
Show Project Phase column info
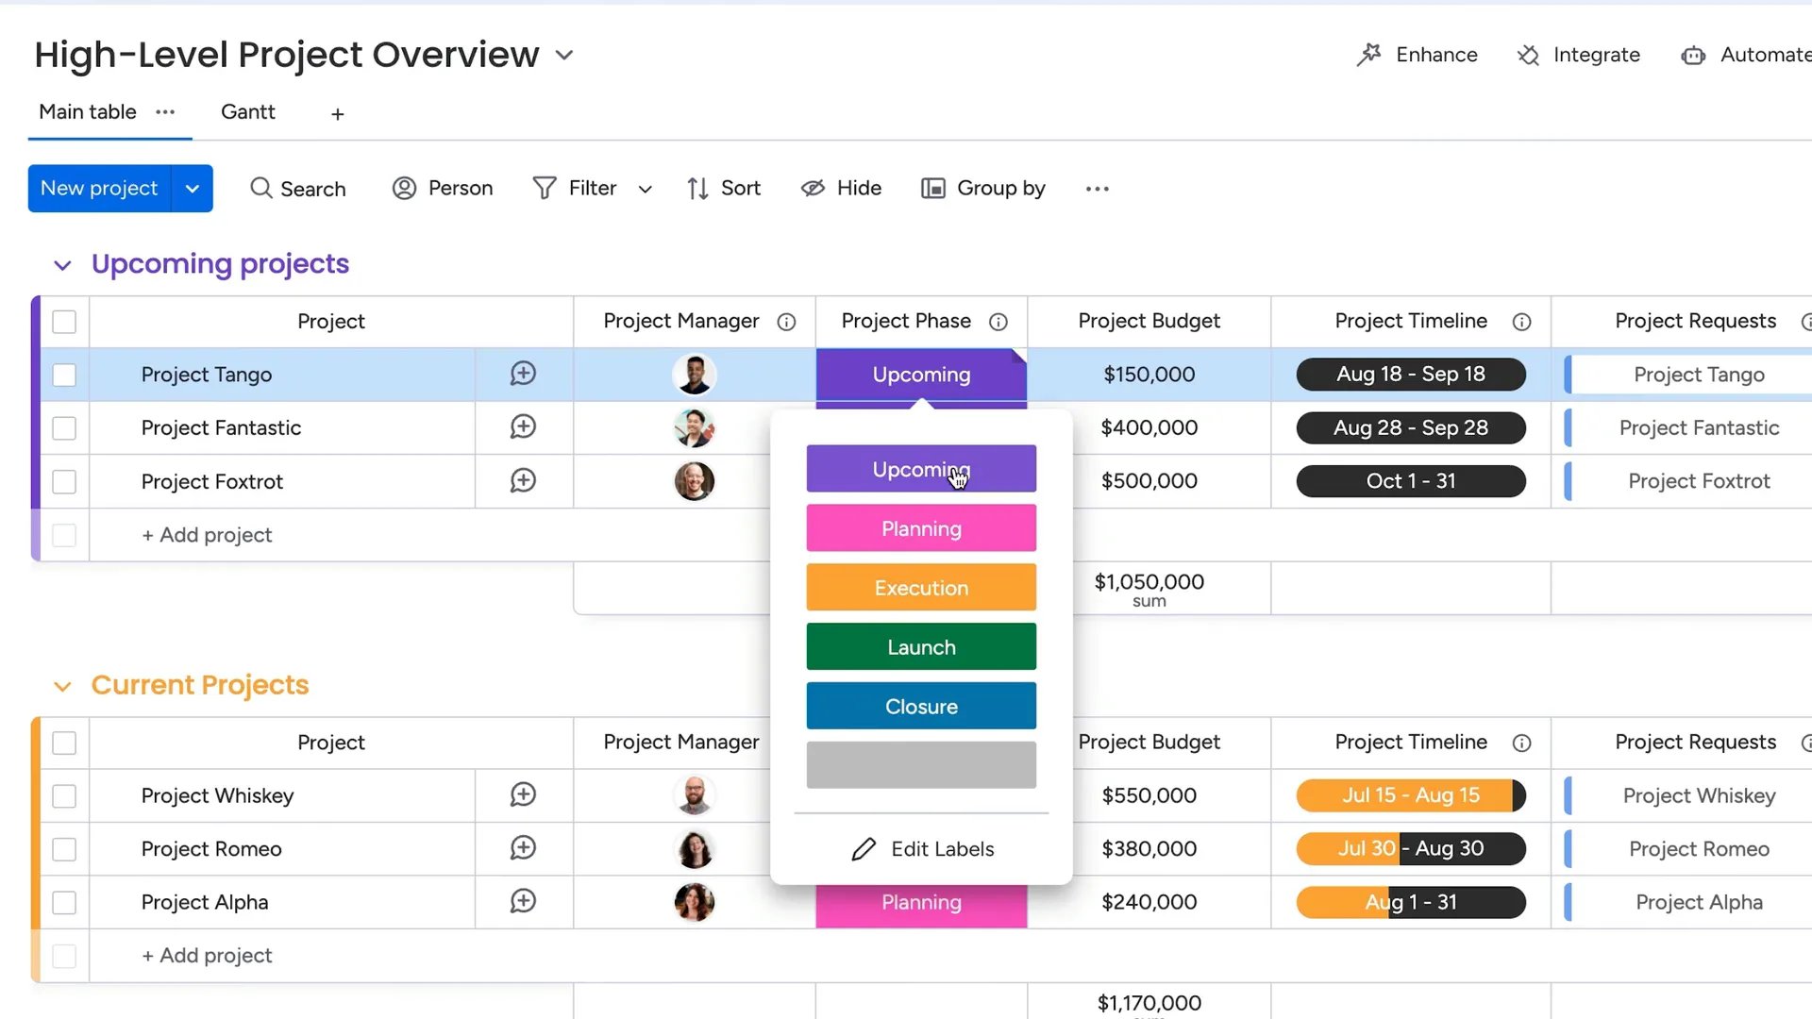[x=998, y=322]
